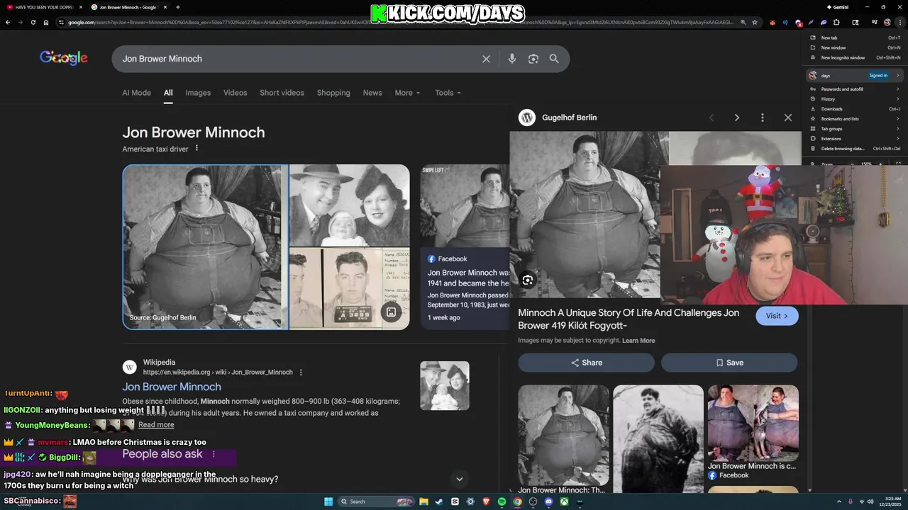908x510 pixels.
Task: Select New tab in Chrome menu
Action: (x=854, y=38)
